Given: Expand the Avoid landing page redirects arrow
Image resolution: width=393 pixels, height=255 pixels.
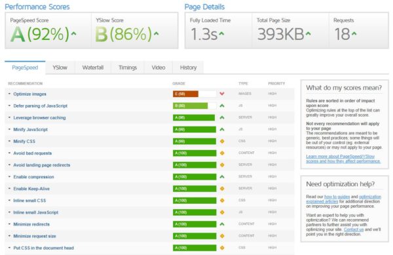Looking at the screenshot, I should tap(9, 165).
